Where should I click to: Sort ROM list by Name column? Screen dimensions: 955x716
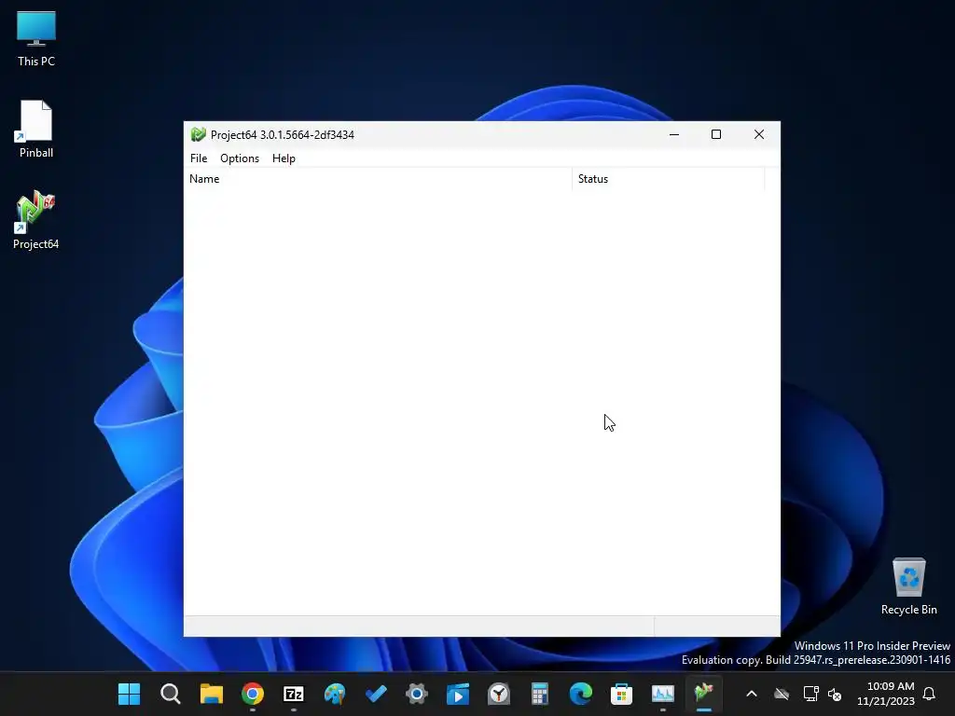(378, 179)
